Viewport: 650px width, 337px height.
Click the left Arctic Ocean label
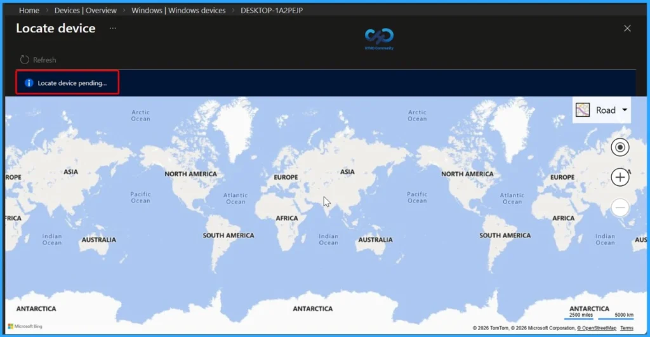coord(140,116)
